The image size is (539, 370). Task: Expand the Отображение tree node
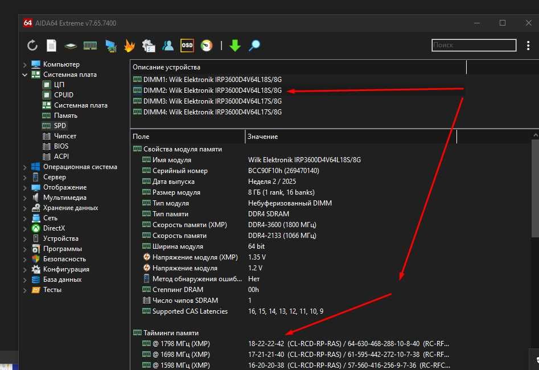coord(24,188)
